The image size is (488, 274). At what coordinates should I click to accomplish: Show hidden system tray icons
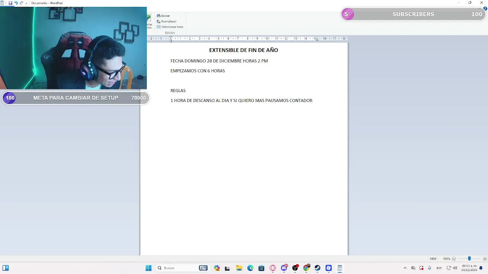405,268
